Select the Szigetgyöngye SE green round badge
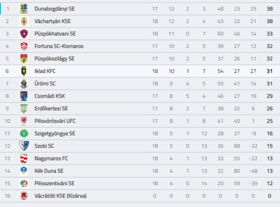This screenshot has height=207, width=280. pos(24,134)
